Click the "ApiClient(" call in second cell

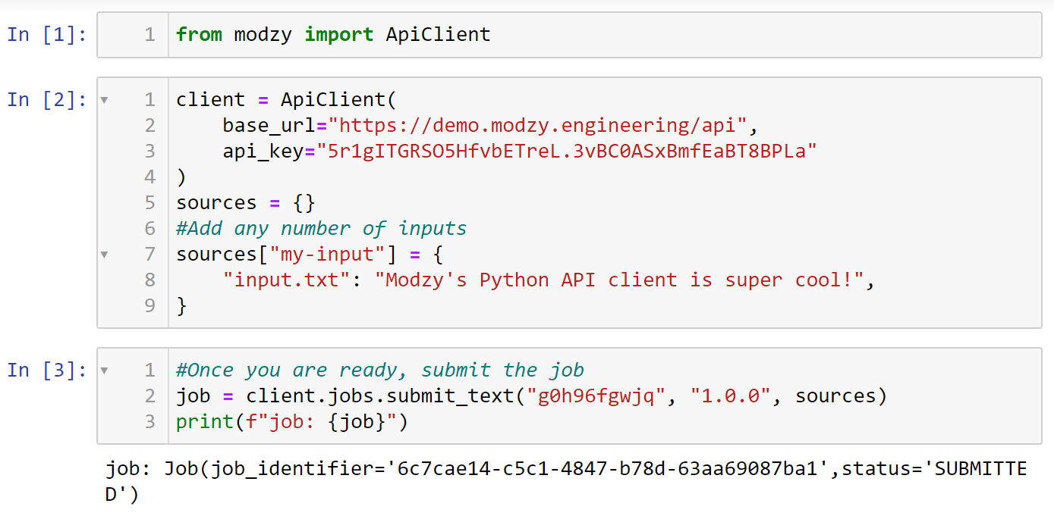339,100
